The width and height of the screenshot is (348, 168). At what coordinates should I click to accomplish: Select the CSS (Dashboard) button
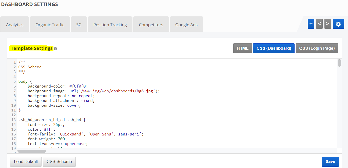tap(274, 48)
